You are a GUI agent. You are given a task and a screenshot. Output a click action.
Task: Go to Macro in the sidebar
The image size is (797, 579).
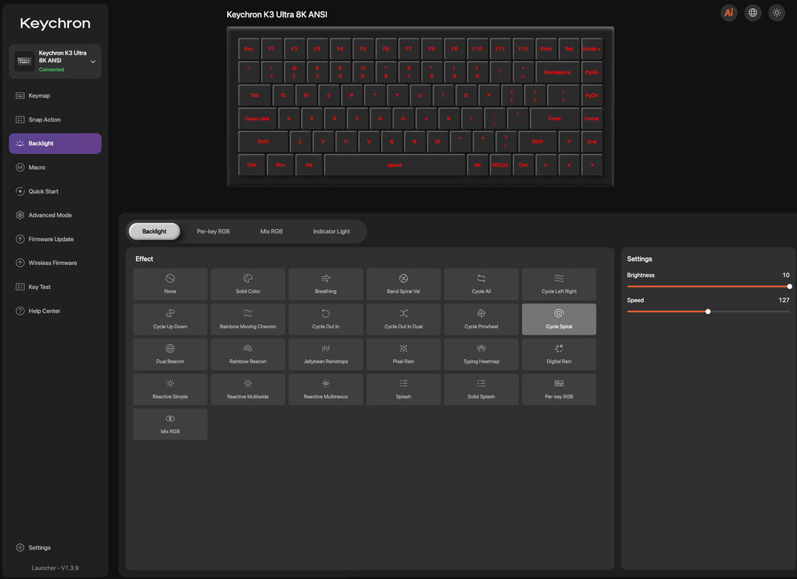[55, 167]
